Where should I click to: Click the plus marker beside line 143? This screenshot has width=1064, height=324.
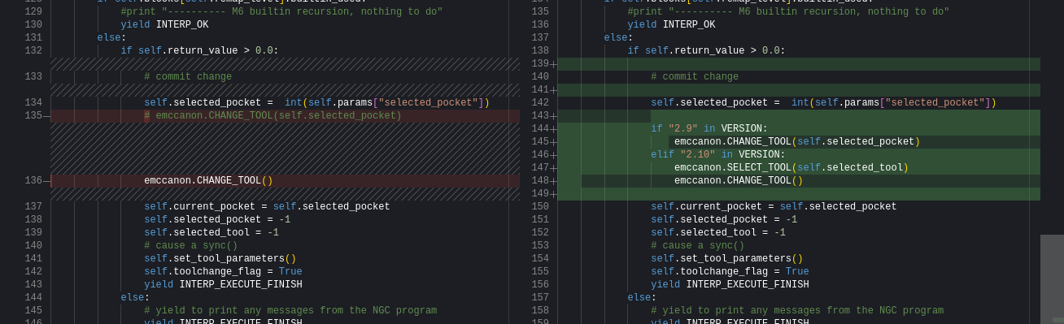tap(554, 116)
